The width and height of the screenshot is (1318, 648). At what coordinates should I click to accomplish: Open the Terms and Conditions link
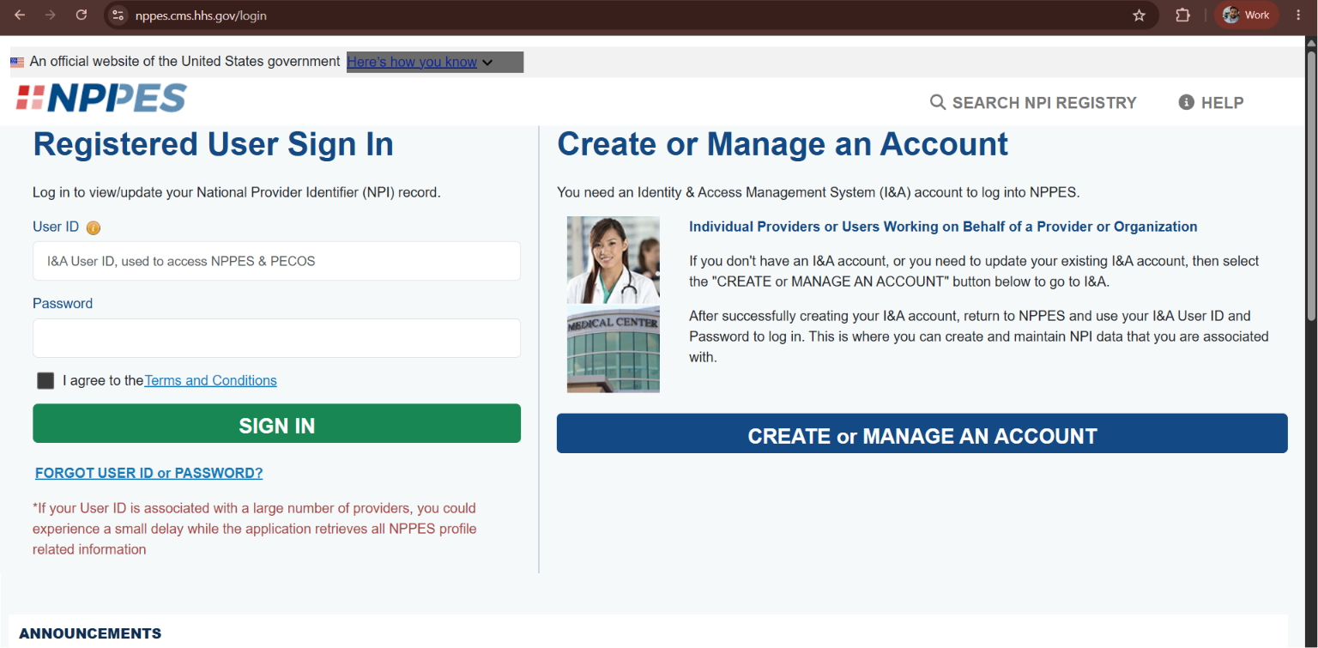210,380
